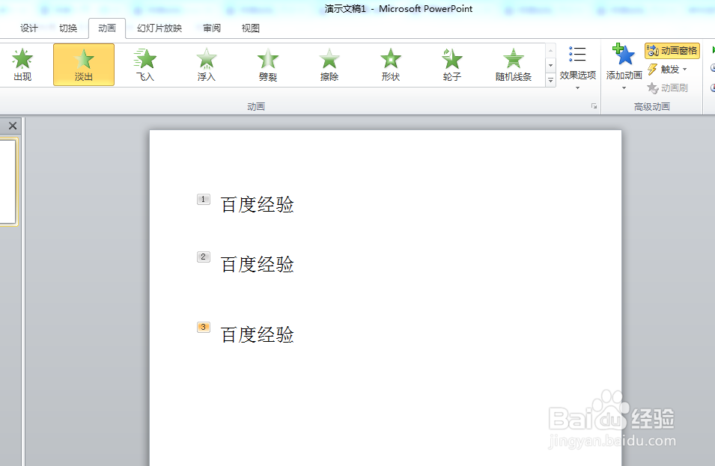Image resolution: width=715 pixels, height=466 pixels.
Task: Select the 出现 (Appear) animation effect
Action: [x=22, y=64]
